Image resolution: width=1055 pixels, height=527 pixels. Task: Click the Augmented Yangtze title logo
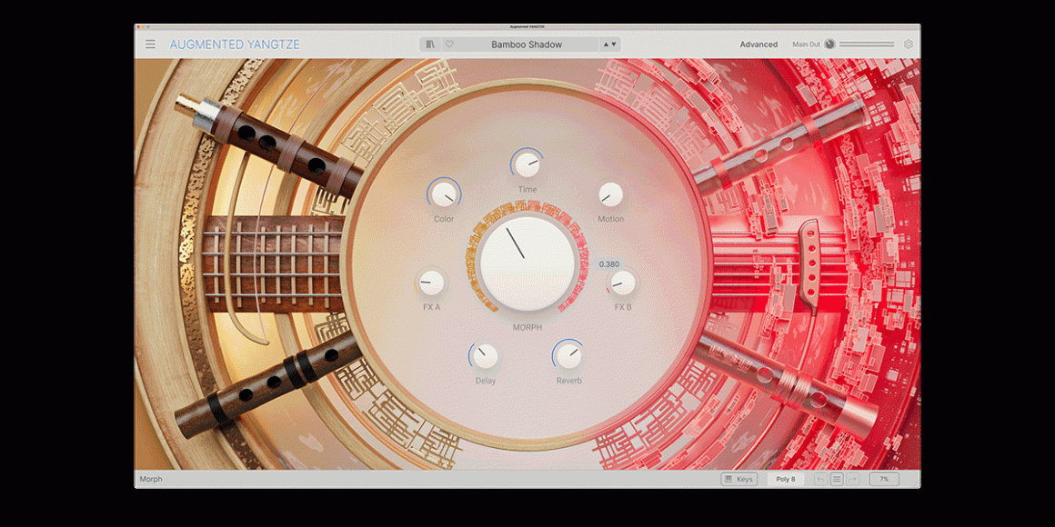235,45
